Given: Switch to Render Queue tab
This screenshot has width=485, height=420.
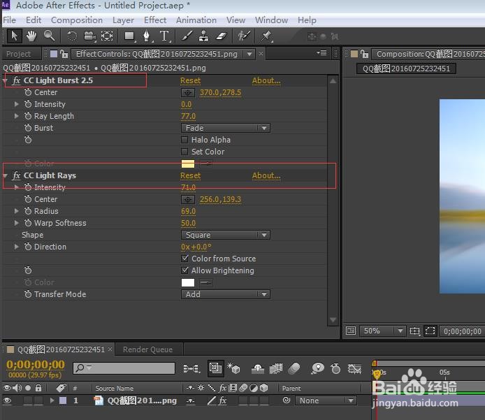Looking at the screenshot, I should 147,349.
